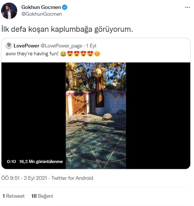Open the quoted tweet text 'aww they're having fun!'
This screenshot has height=206, width=194.
pyautogui.click(x=32, y=54)
